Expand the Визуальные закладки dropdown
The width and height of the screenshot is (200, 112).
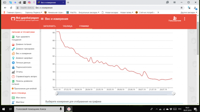(89, 12)
